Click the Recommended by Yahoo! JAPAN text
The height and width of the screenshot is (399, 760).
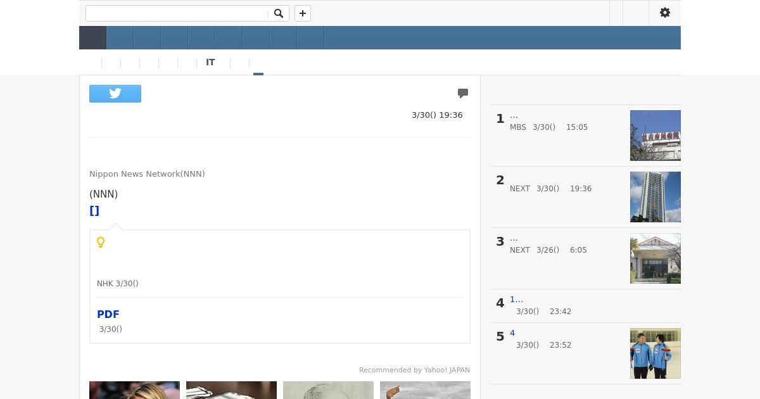click(x=414, y=370)
